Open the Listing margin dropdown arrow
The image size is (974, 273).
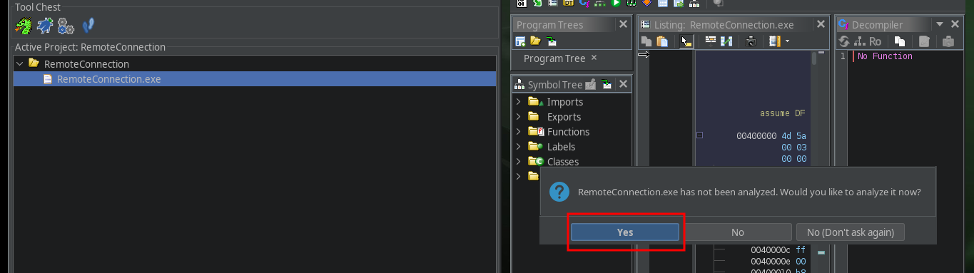click(787, 41)
